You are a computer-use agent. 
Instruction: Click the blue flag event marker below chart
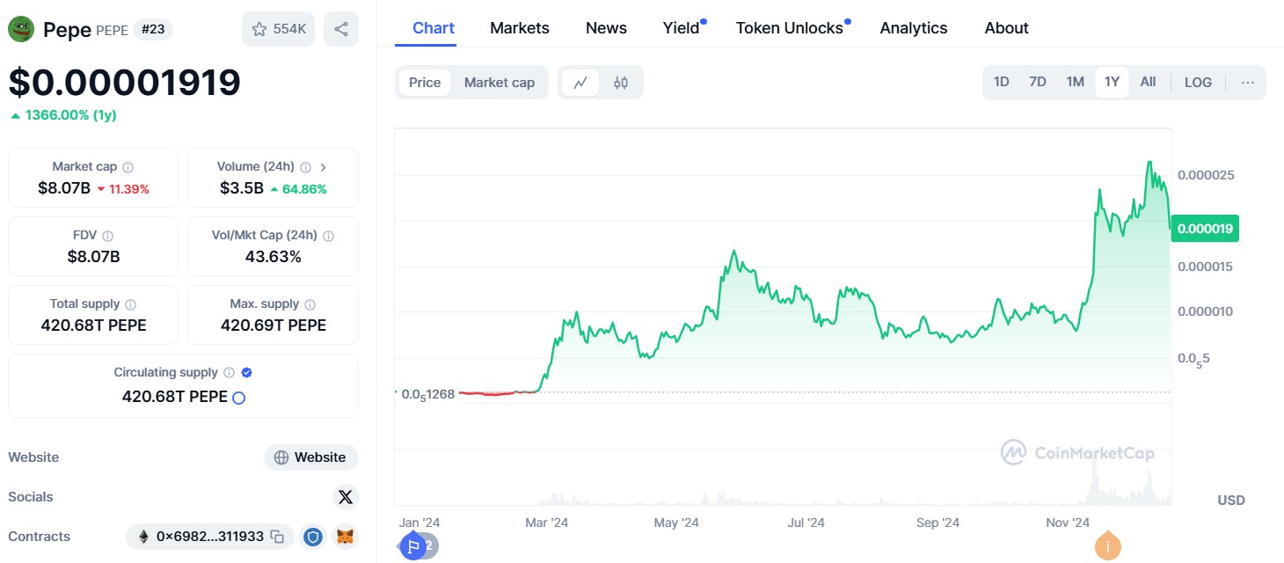click(412, 546)
